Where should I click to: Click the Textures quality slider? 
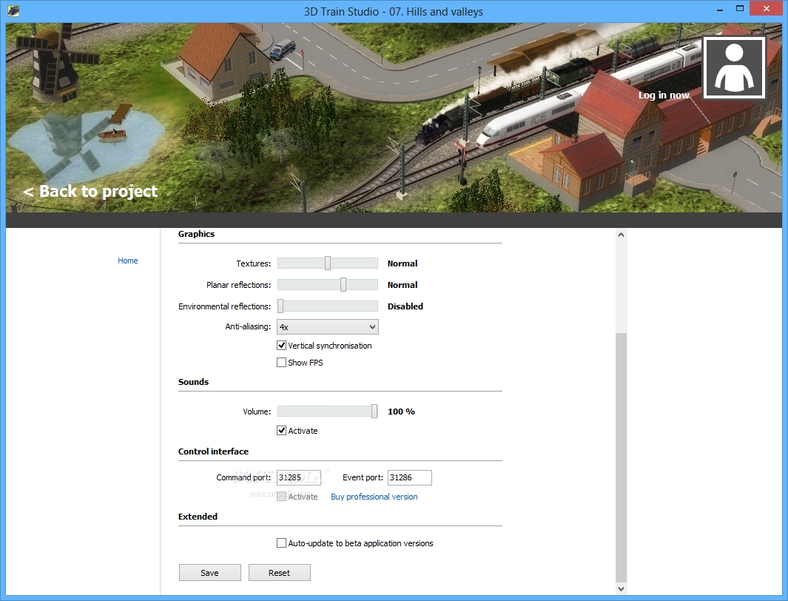click(x=328, y=263)
